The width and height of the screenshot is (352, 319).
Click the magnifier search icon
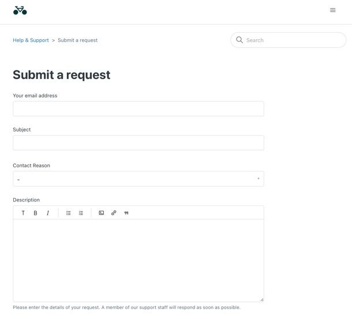239,40
